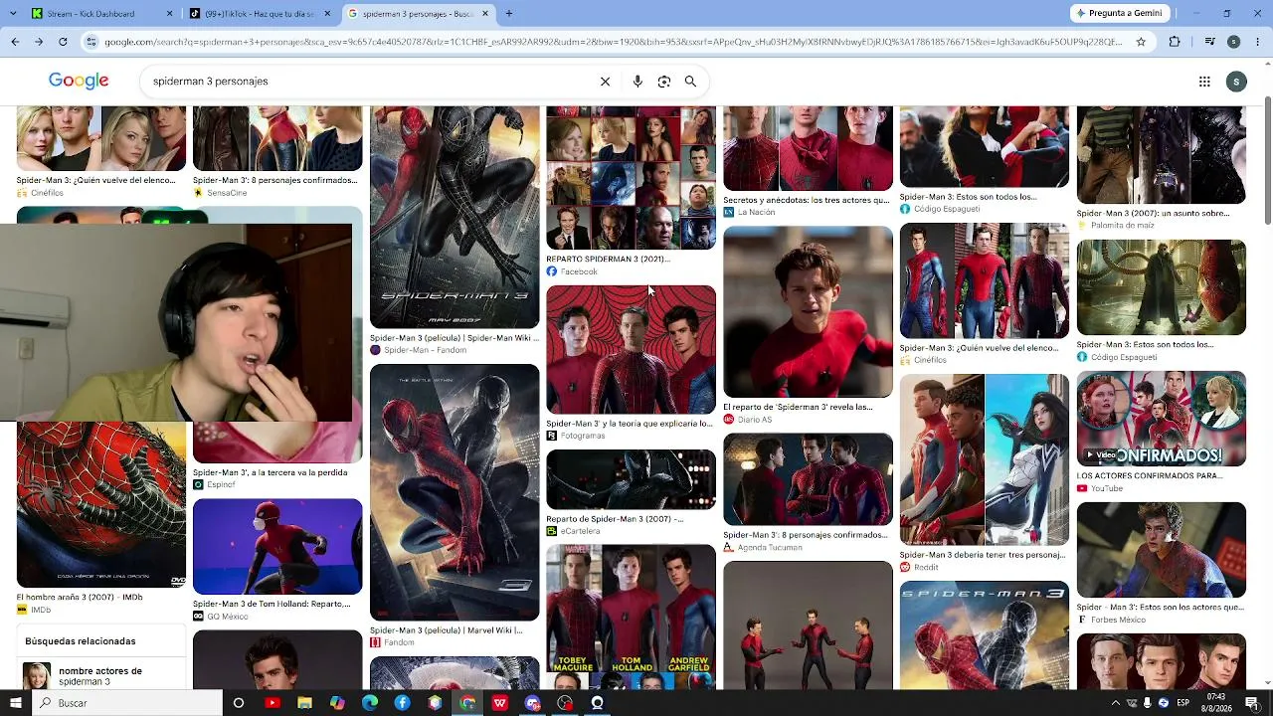This screenshot has height=716, width=1273.
Task: Open the three Spider-Men Fotogramas image
Action: pyautogui.click(x=631, y=349)
